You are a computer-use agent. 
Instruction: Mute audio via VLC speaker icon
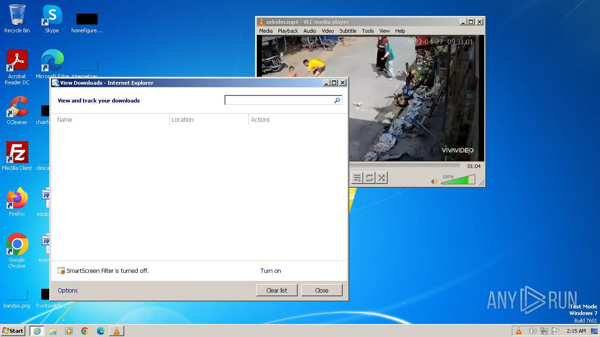click(x=435, y=181)
